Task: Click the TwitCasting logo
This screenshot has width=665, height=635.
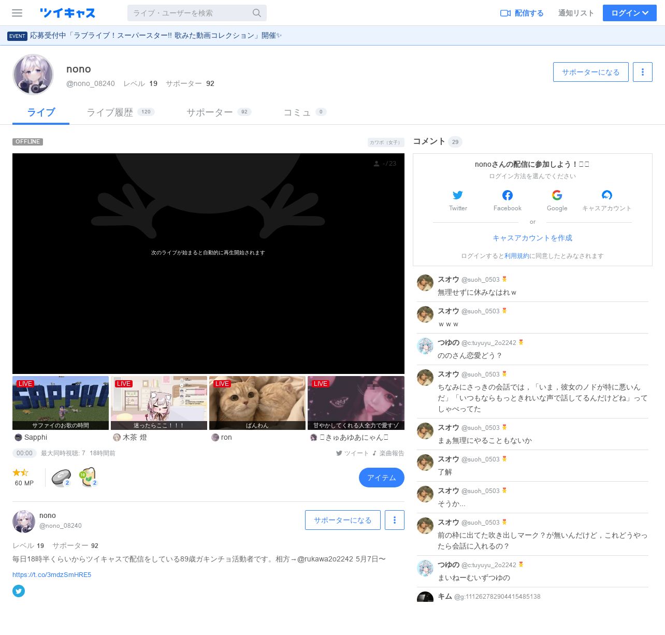Action: point(67,13)
